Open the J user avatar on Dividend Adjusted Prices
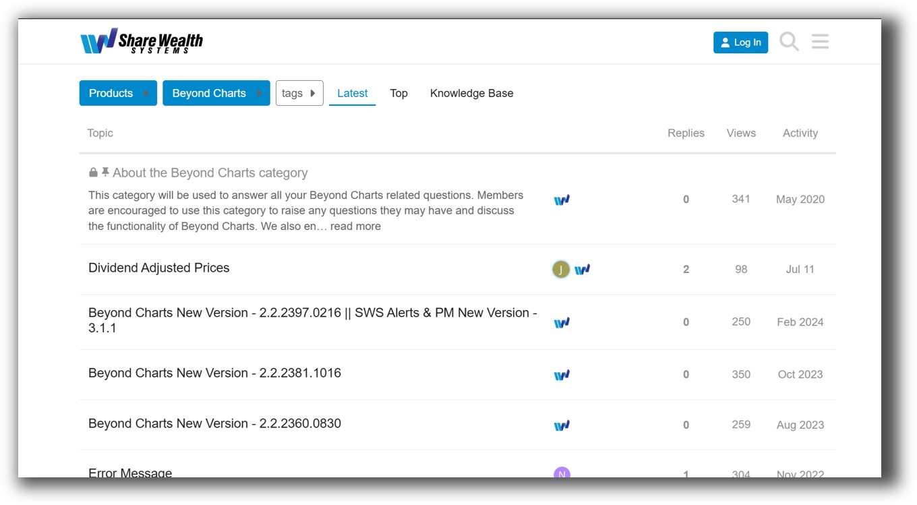Screen dimensions: 917x505 click(562, 268)
